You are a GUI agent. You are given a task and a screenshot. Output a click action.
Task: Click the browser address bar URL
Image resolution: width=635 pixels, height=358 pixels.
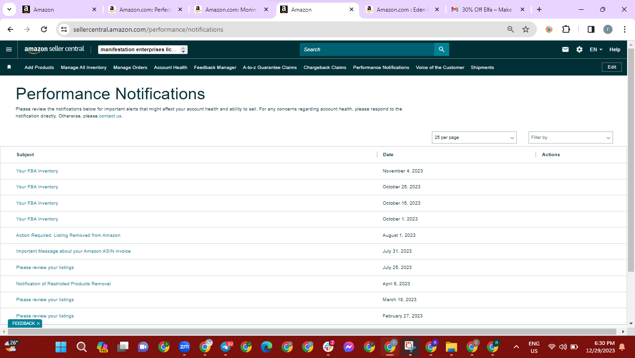148,29
